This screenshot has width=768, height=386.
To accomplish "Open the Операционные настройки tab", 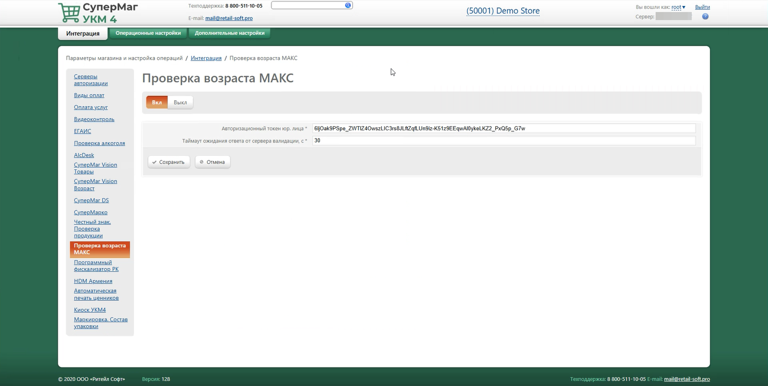I will point(148,33).
